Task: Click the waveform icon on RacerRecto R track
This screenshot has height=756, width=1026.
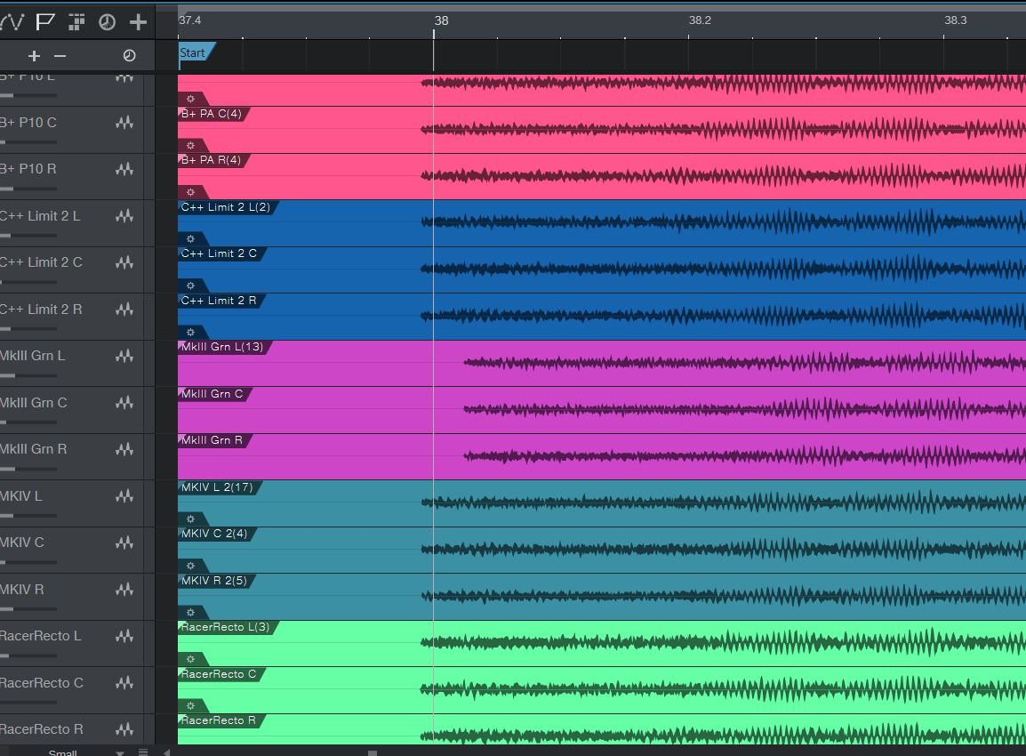Action: tap(124, 729)
